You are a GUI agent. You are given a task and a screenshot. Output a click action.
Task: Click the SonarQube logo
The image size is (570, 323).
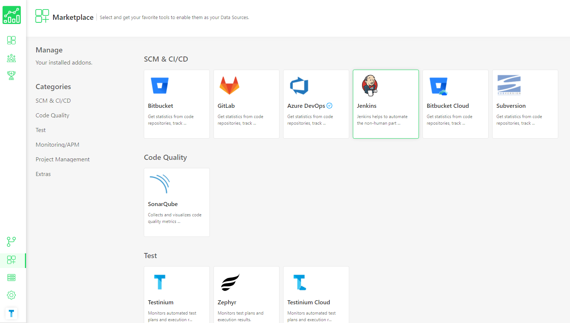point(160,184)
